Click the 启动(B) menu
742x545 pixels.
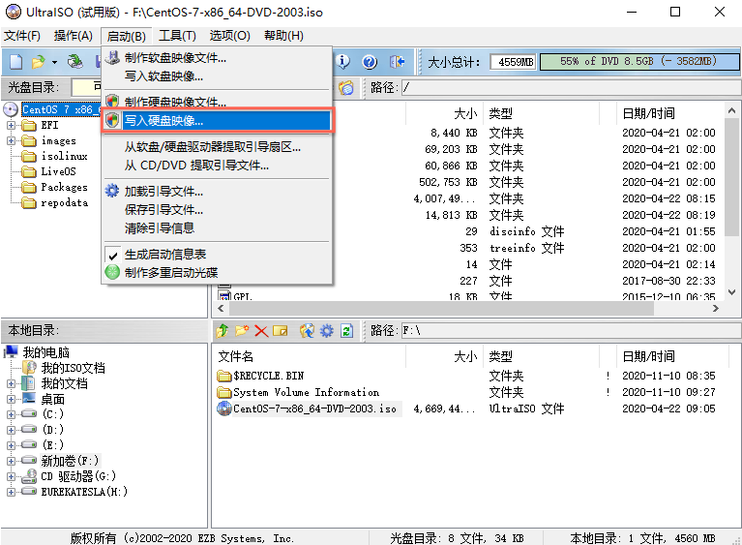coord(126,36)
